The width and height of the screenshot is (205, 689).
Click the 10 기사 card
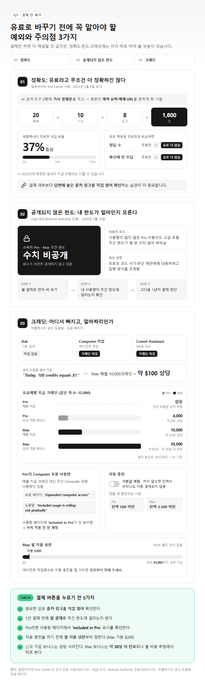point(80,117)
